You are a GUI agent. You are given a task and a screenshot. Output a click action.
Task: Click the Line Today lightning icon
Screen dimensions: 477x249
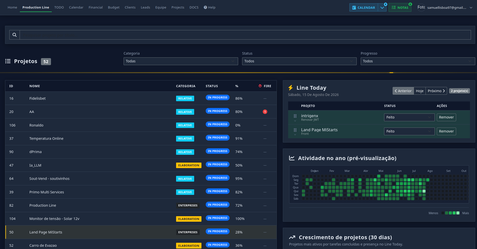coord(291,88)
